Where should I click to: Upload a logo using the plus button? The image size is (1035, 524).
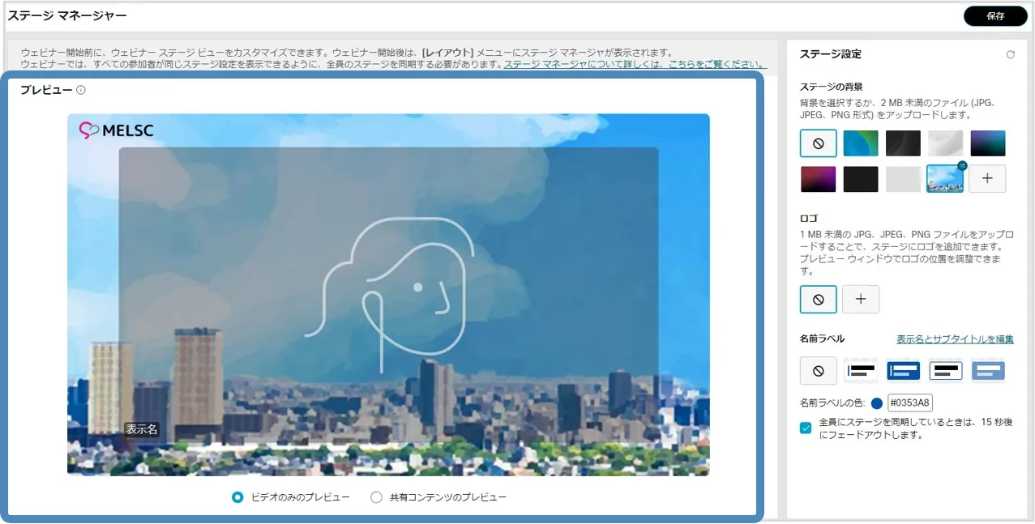861,300
